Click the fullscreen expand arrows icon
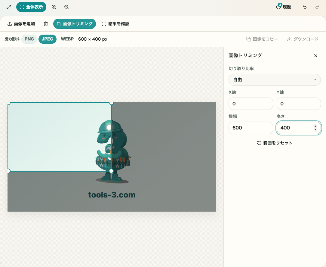This screenshot has height=267, width=326. (9, 7)
